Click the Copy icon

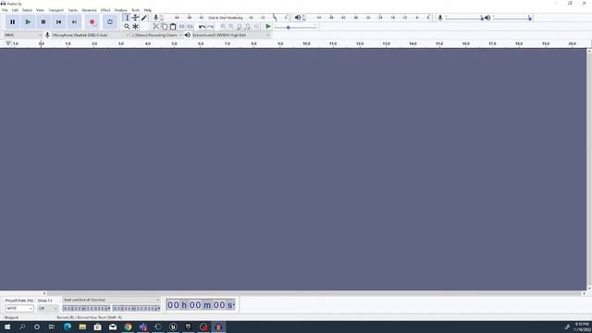165,27
